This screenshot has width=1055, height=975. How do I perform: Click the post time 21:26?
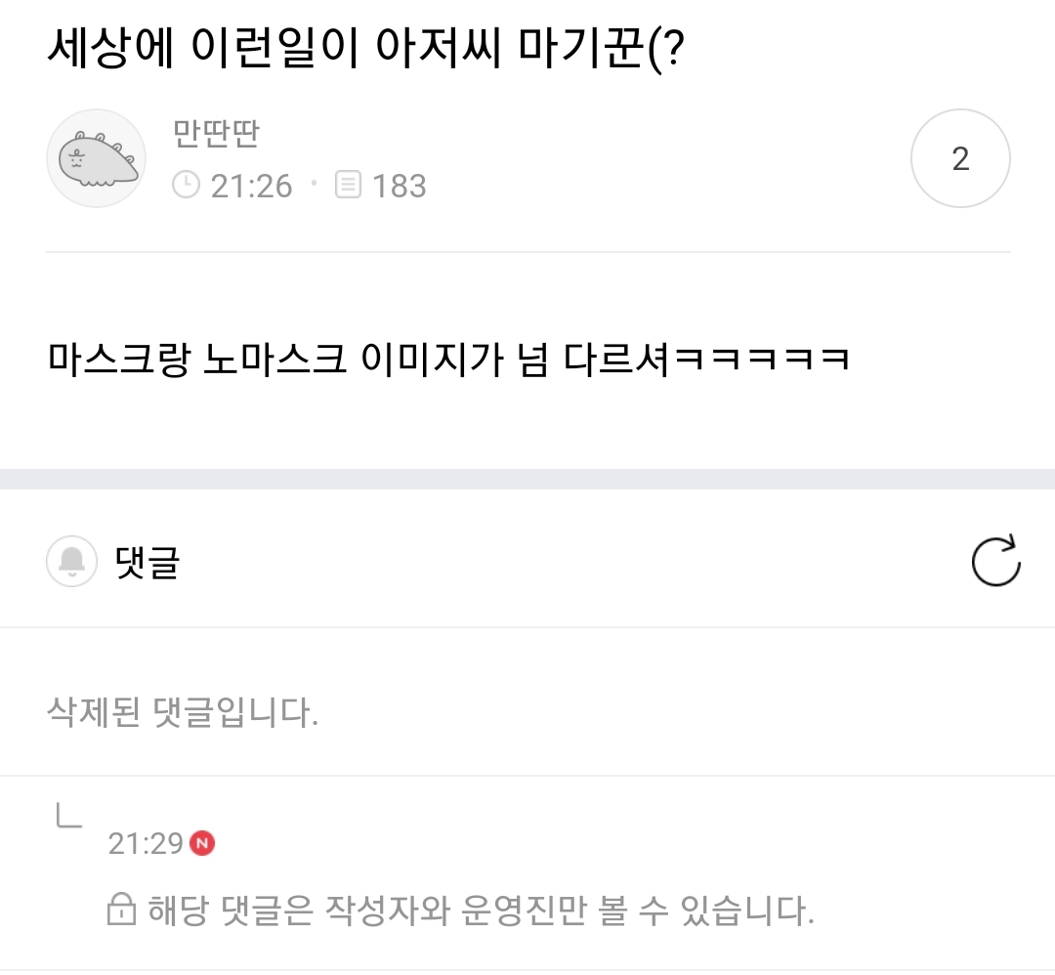pyautogui.click(x=251, y=186)
